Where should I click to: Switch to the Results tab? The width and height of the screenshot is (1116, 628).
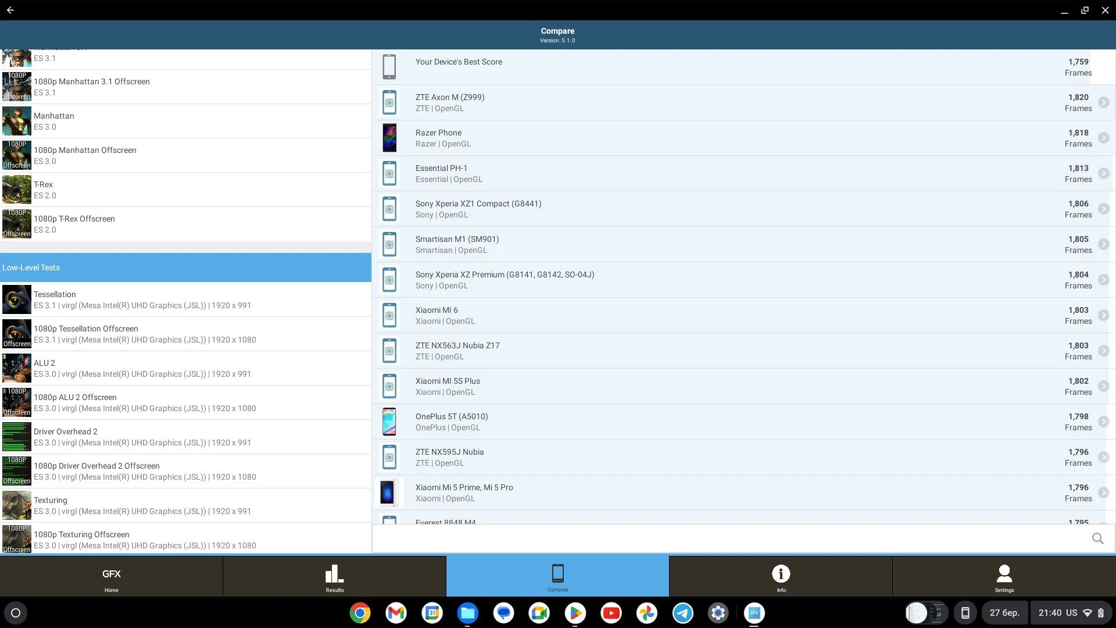click(x=334, y=576)
